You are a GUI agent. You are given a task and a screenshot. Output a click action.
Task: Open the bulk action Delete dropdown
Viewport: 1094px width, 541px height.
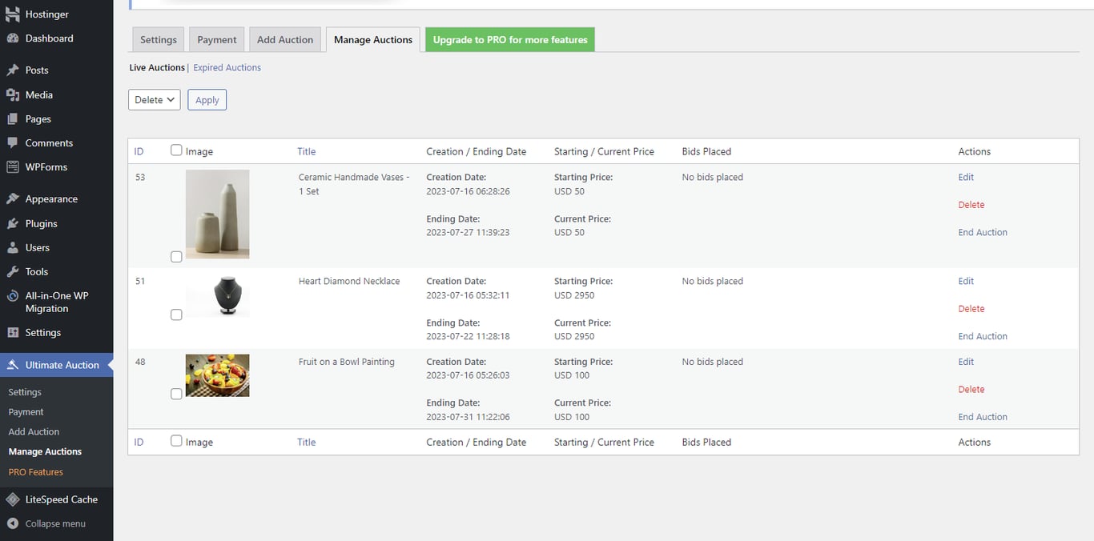coord(154,99)
